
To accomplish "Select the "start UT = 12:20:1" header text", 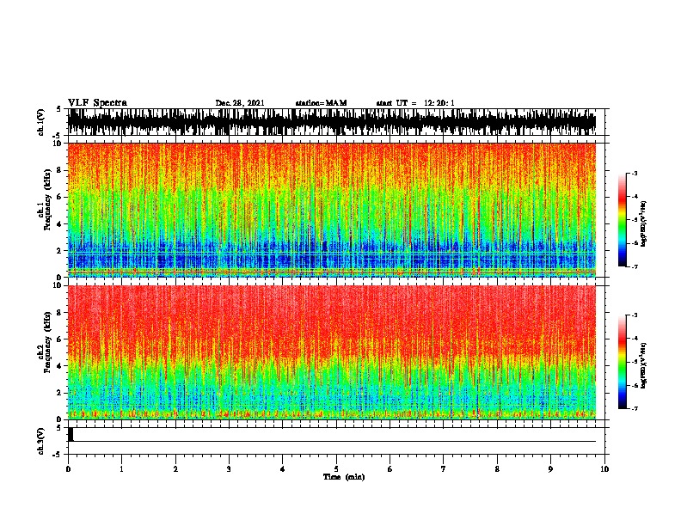I will [x=415, y=103].
